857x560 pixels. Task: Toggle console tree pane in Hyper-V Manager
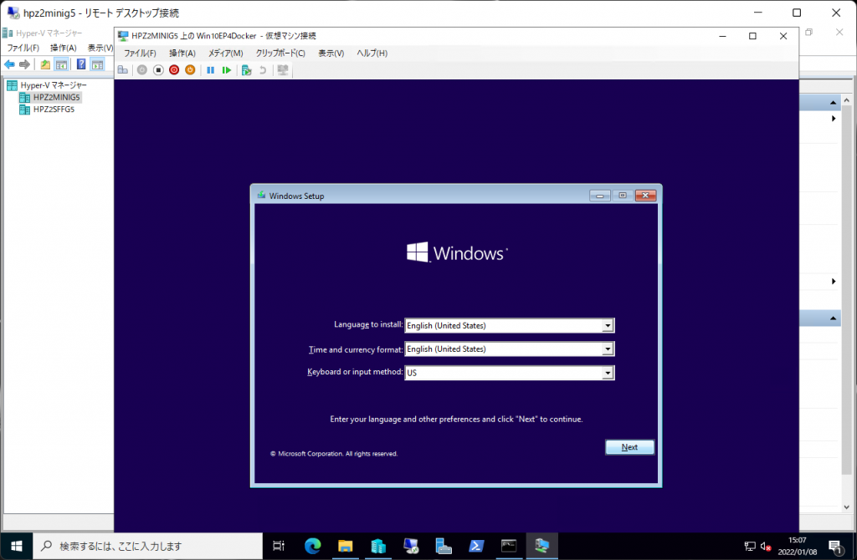click(x=61, y=64)
